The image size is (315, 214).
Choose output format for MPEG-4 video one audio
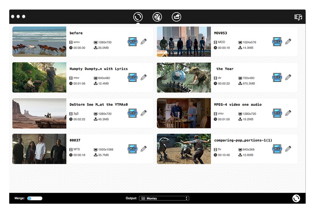(277, 113)
